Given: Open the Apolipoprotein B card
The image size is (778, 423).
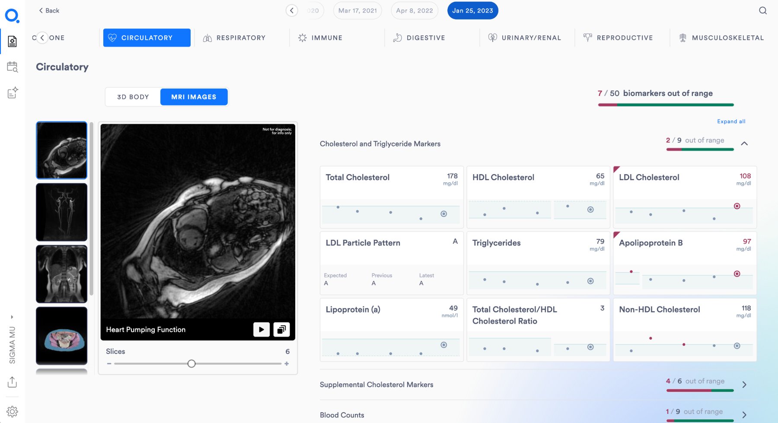Looking at the screenshot, I should tap(685, 263).
